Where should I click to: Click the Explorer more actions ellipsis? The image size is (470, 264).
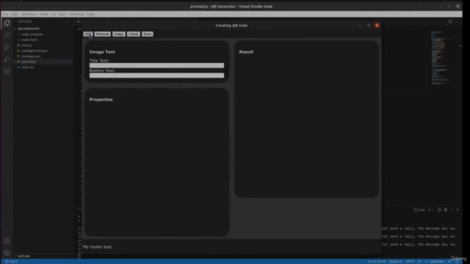click(x=67, y=21)
